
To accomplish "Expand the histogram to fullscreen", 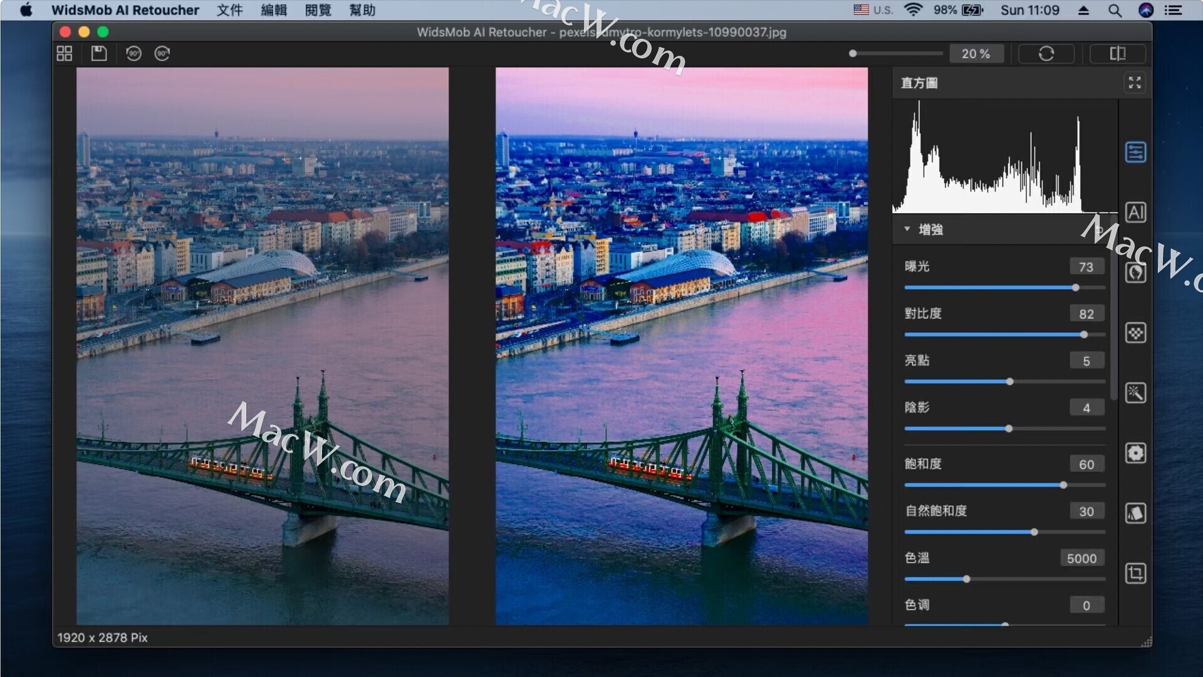I will click(x=1135, y=83).
